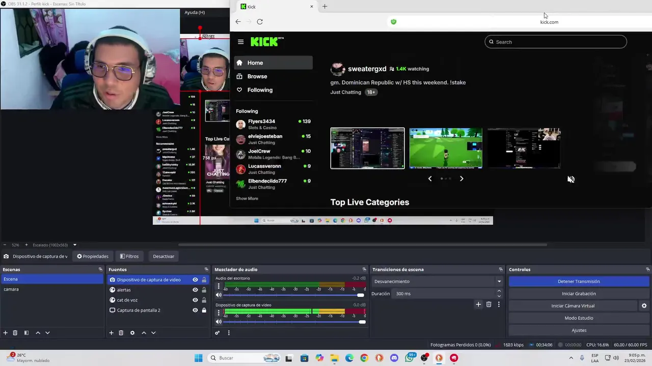Decrease transition duration stepper arrow
Image resolution: width=652 pixels, height=366 pixels.
pos(499,296)
